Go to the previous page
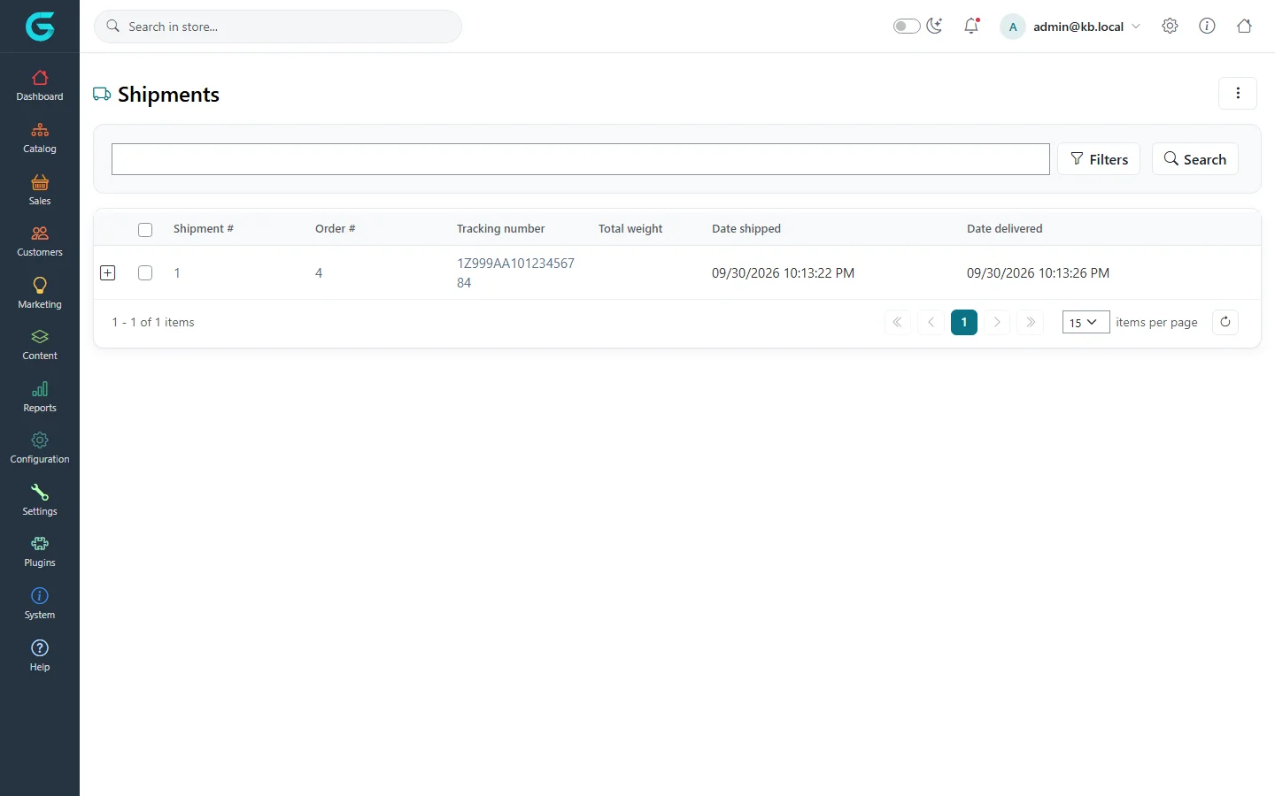The width and height of the screenshot is (1275, 796). (x=931, y=322)
